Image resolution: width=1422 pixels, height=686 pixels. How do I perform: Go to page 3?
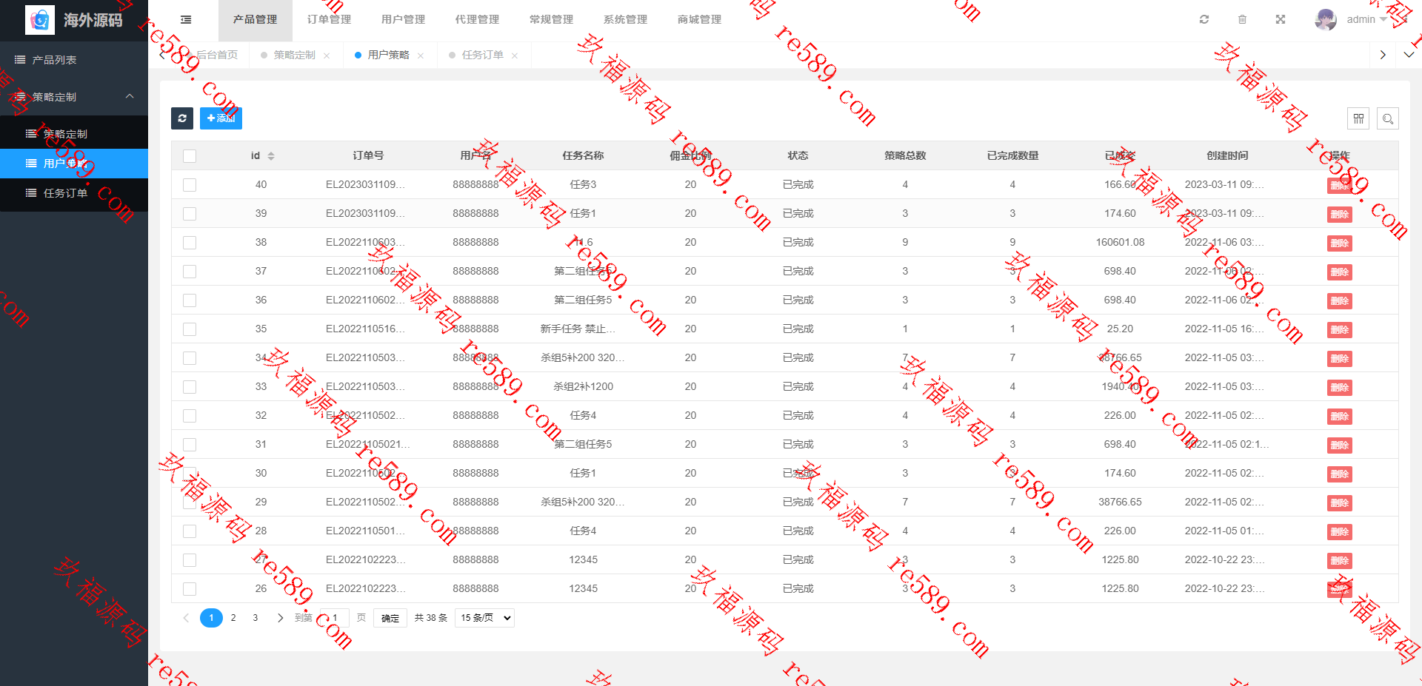pos(256,618)
